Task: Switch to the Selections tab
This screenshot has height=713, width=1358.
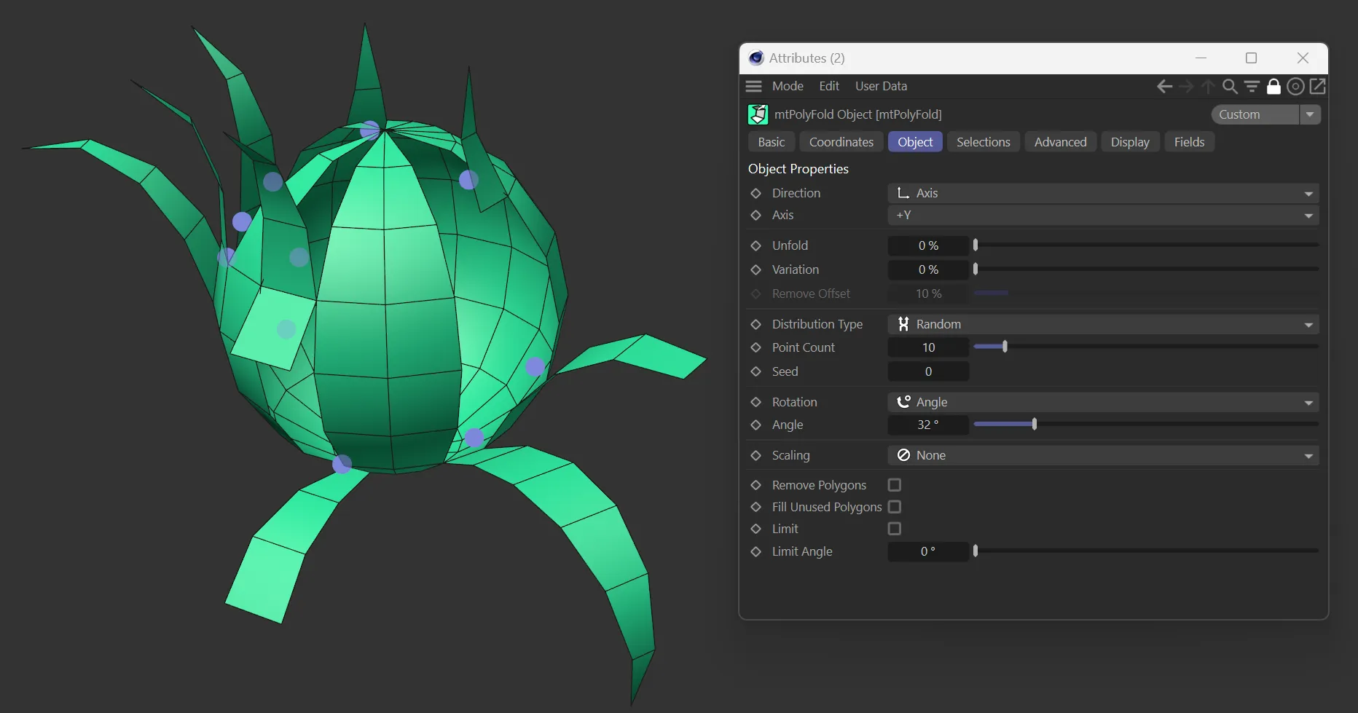Action: [983, 142]
